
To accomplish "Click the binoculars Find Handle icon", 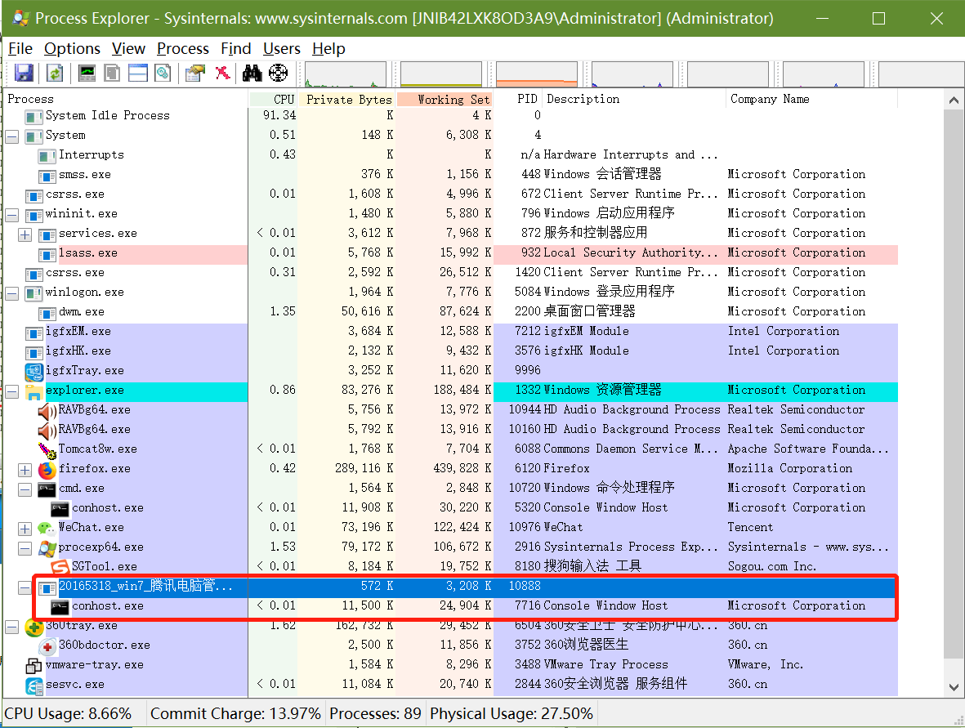I will pyautogui.click(x=252, y=74).
